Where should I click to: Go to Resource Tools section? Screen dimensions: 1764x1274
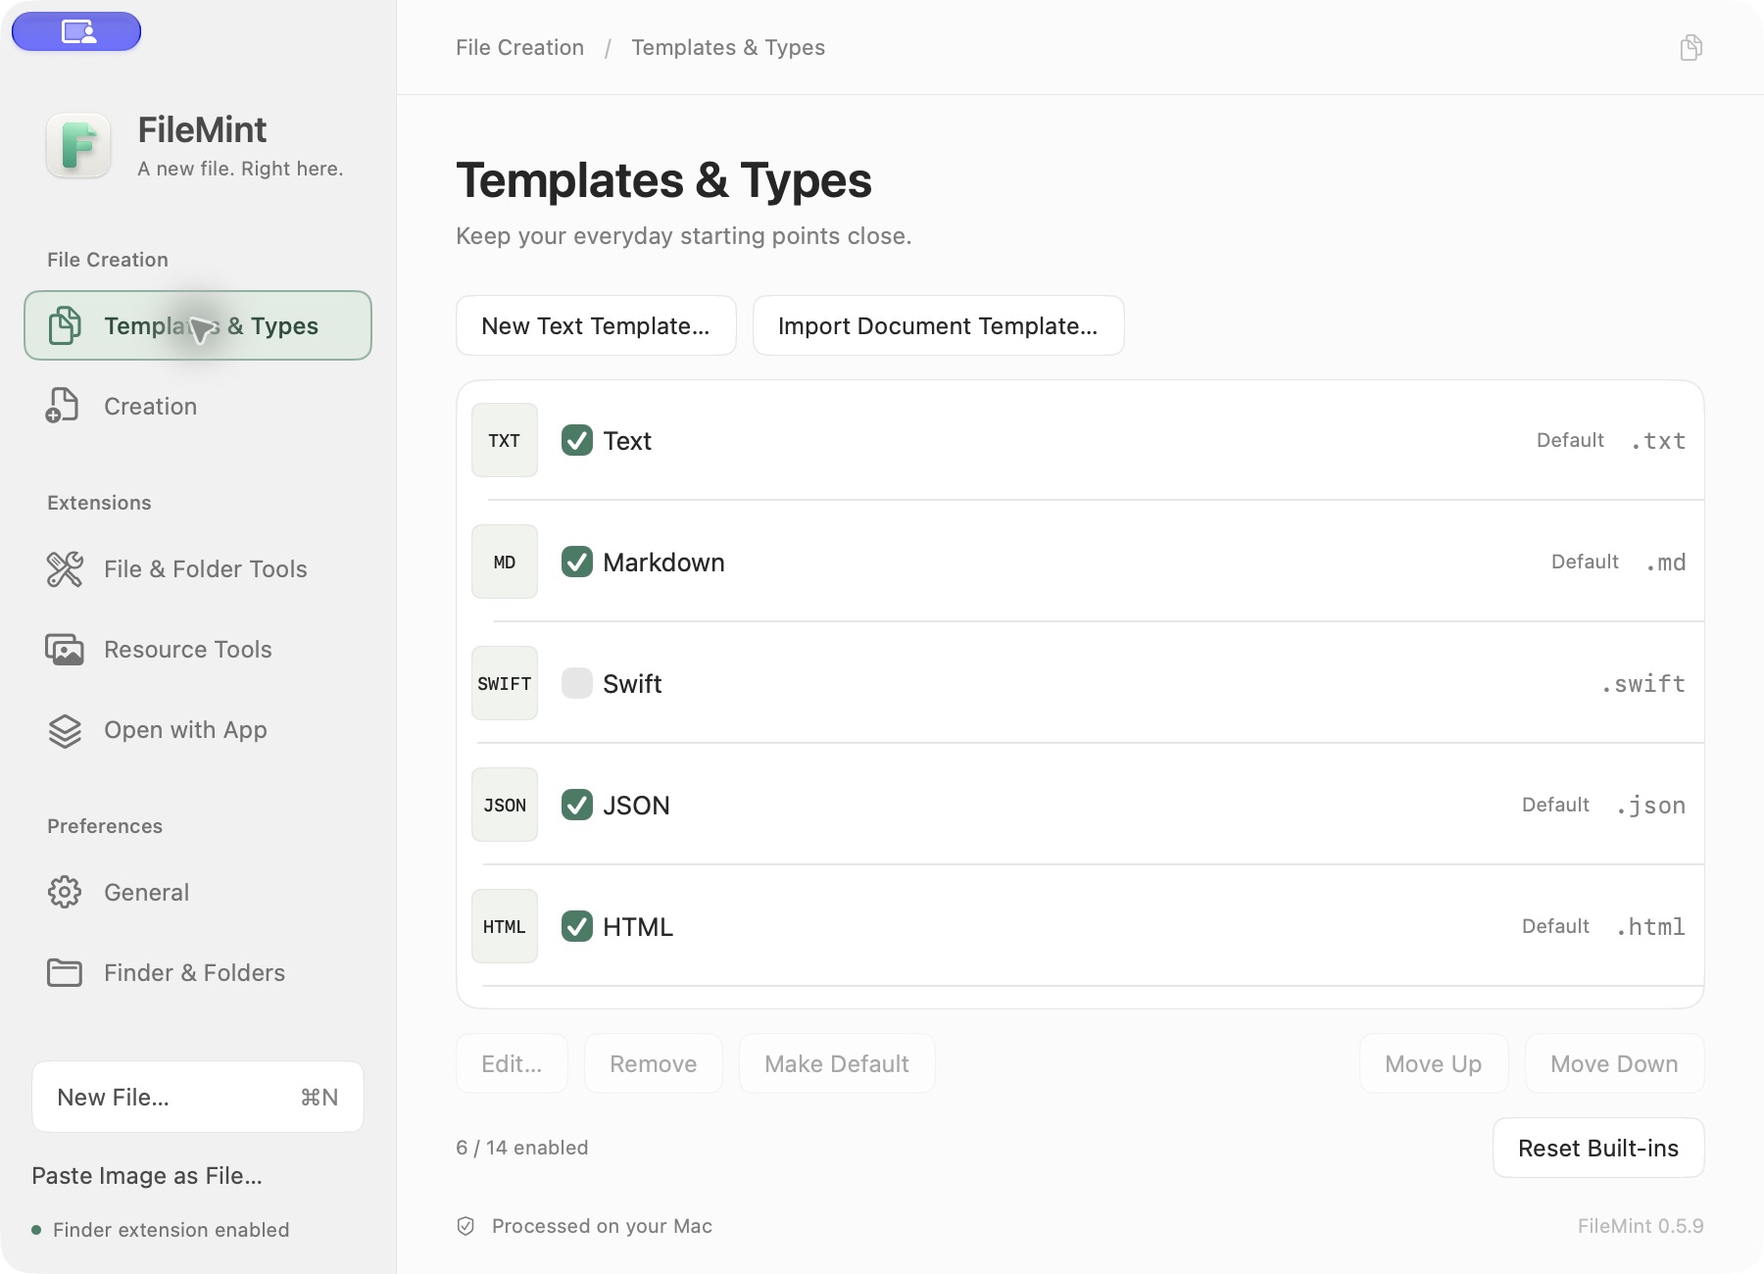click(198, 649)
